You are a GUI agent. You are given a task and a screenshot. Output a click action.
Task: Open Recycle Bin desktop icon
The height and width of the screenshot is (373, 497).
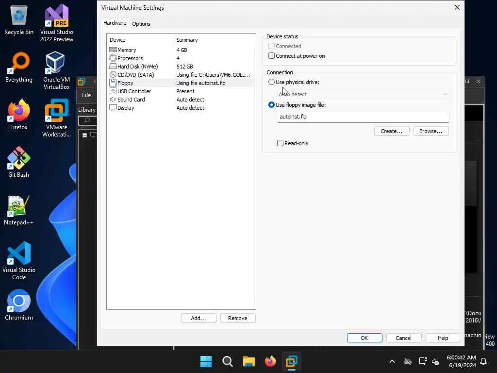pyautogui.click(x=19, y=19)
